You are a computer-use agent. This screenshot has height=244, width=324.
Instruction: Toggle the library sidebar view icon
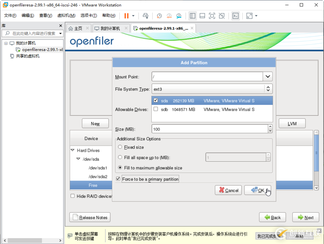(193, 16)
